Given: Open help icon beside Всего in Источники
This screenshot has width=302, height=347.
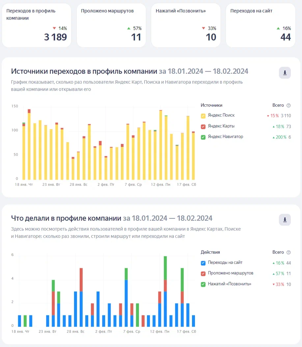Looking at the screenshot, I should click(x=288, y=105).
